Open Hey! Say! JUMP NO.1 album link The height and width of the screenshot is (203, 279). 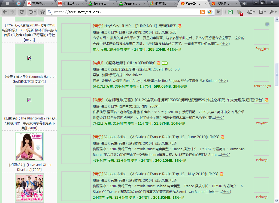(140, 26)
